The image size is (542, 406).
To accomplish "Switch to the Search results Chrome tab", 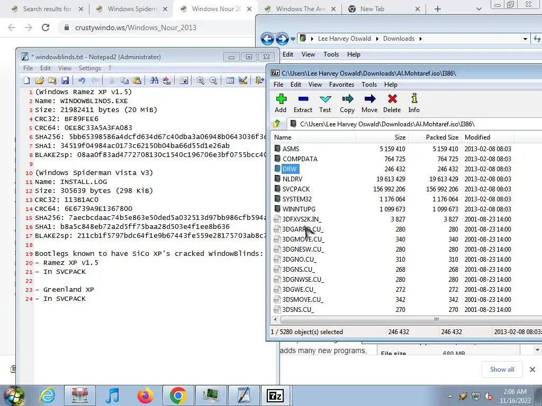I will 47,9.
